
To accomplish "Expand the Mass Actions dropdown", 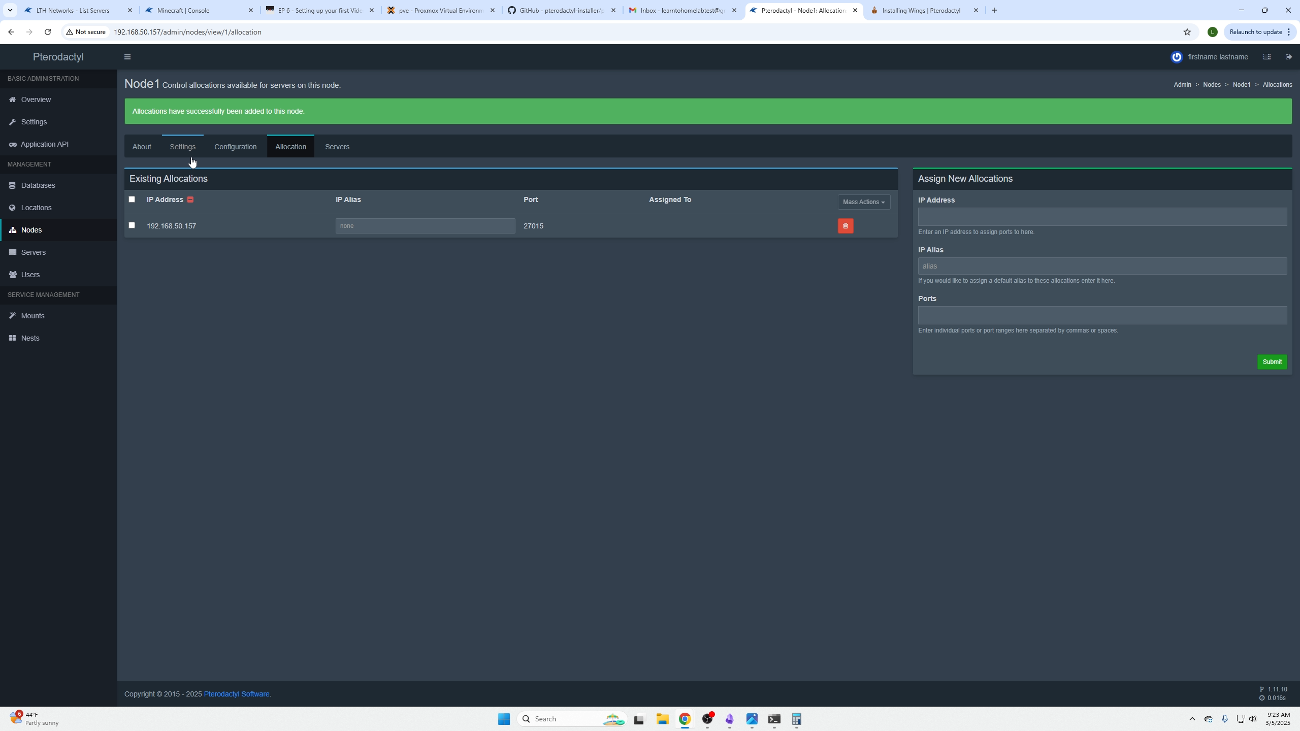I will pyautogui.click(x=863, y=202).
